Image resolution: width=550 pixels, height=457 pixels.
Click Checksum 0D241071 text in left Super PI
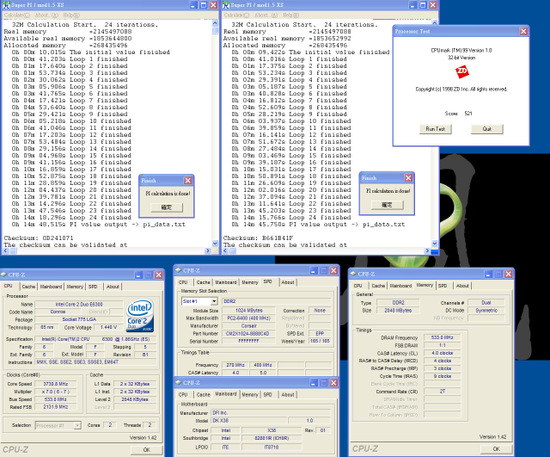coord(39,238)
